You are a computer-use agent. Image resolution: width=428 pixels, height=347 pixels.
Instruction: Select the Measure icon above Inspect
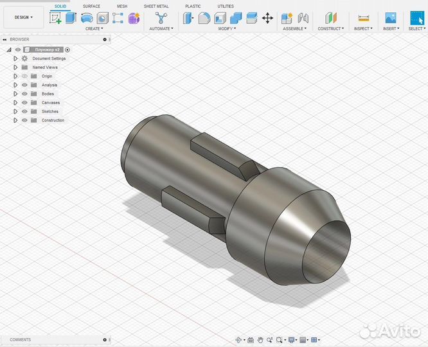pos(363,18)
